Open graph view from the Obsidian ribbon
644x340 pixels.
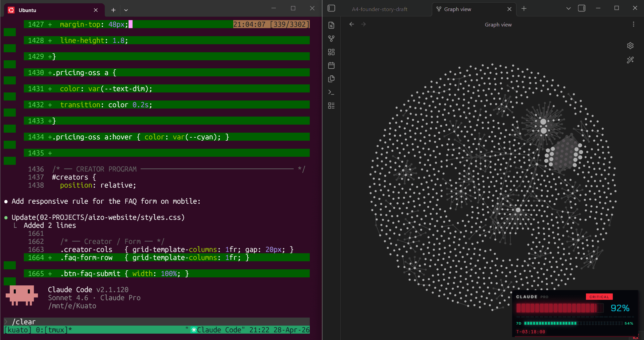(x=331, y=39)
